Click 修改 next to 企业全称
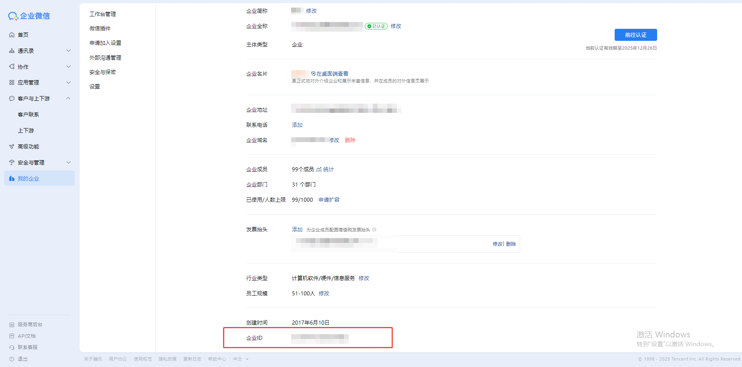 [x=396, y=26]
